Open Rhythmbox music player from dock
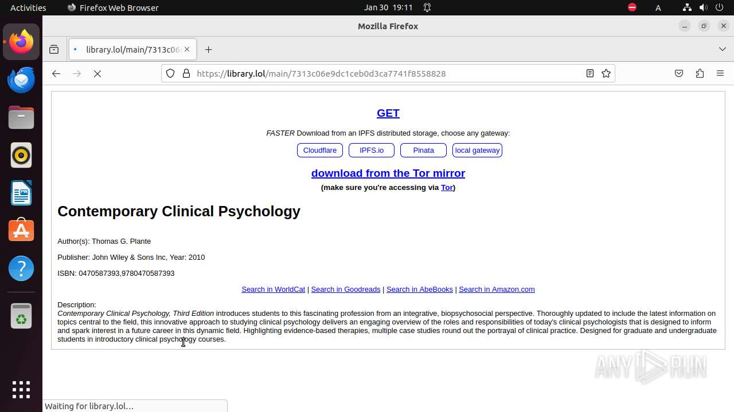The height and width of the screenshot is (412, 734). [21, 155]
